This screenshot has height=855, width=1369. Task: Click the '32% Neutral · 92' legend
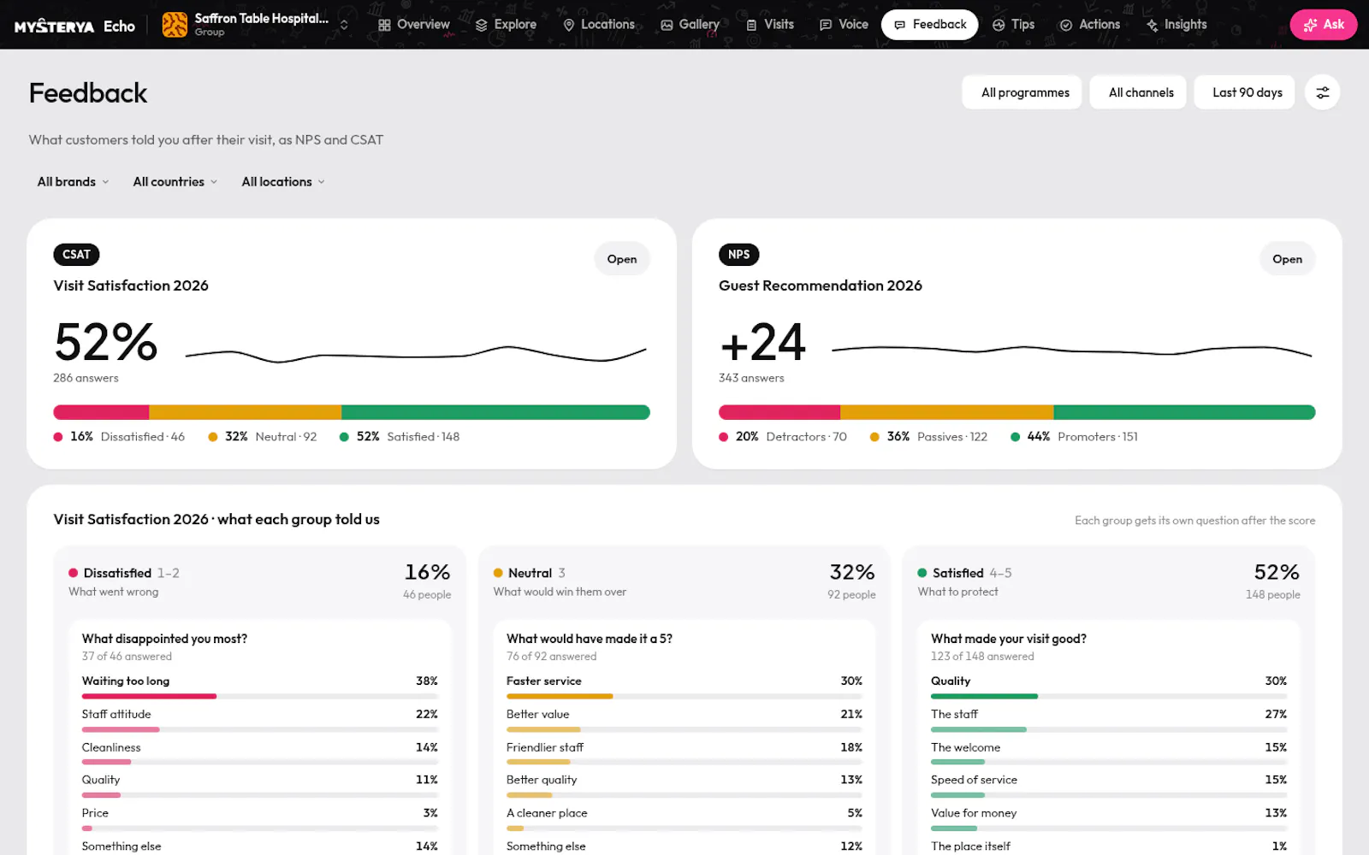coord(262,436)
